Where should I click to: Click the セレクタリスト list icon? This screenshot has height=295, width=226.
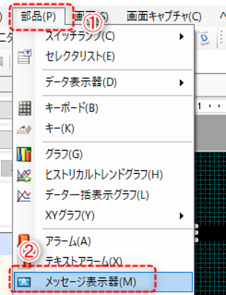pyautogui.click(x=24, y=57)
